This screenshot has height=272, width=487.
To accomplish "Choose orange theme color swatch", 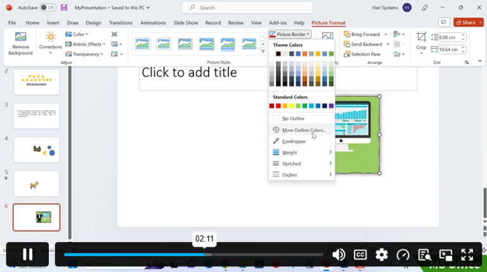I will point(304,54).
